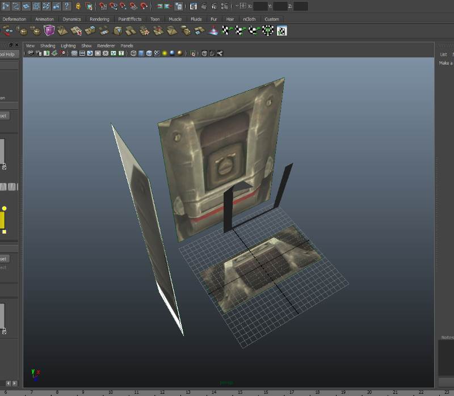Toggle snap to points magnet
The width and height of the screenshot is (454, 396).
tap(123, 6)
